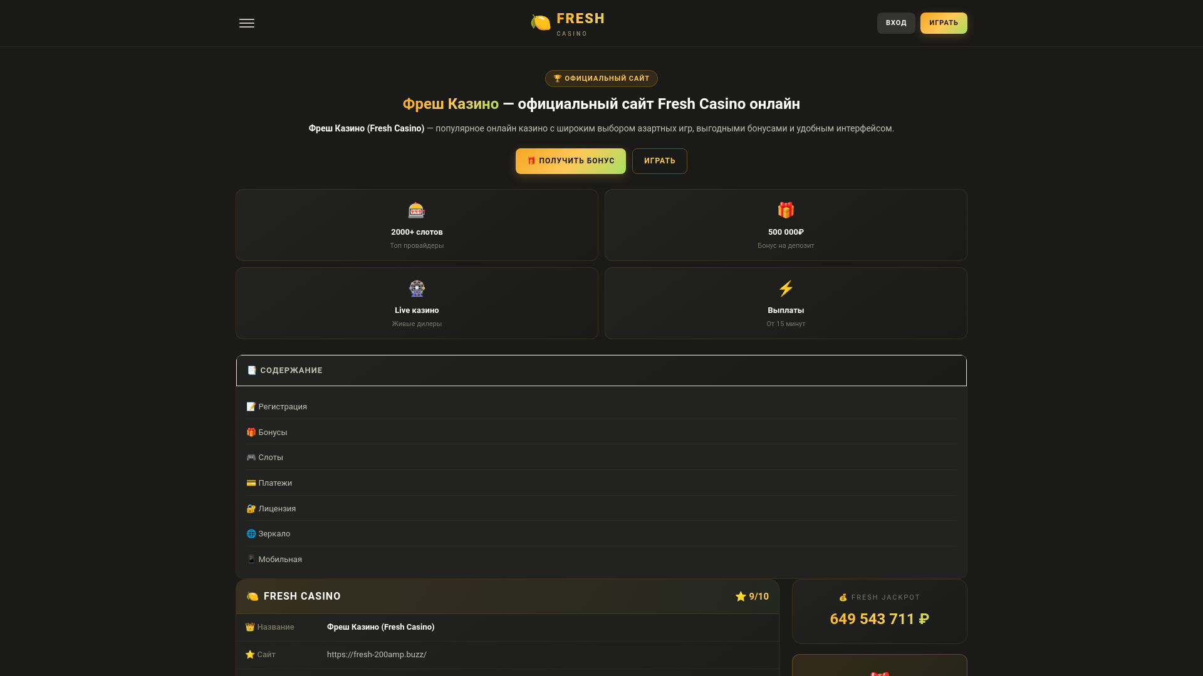This screenshot has height=676, width=1203.
Task: Click the memo icon beside Регистрация
Action: 251,407
